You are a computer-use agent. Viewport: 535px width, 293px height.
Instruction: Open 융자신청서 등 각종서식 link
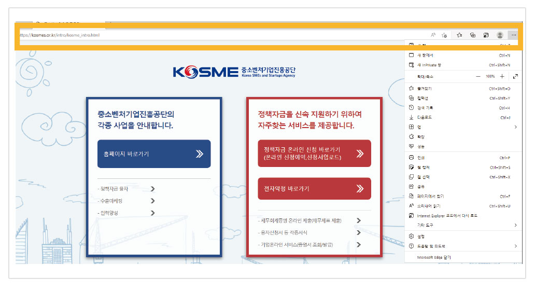coord(309,232)
